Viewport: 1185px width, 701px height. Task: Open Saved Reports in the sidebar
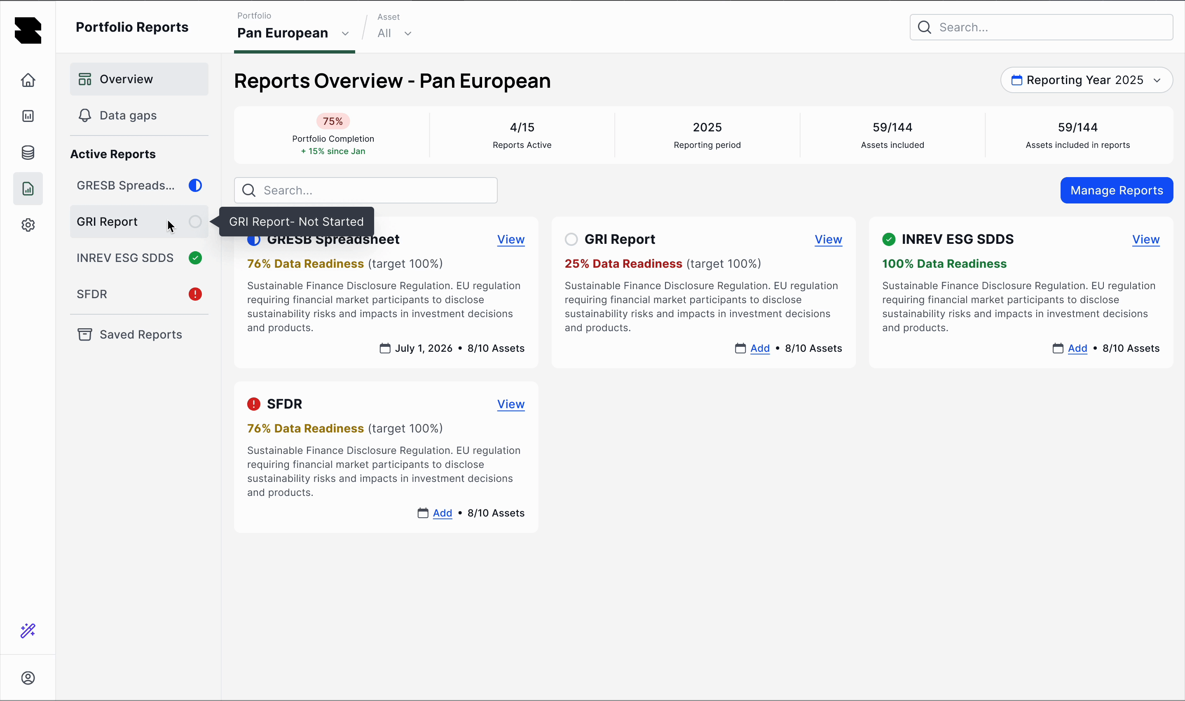coord(139,334)
